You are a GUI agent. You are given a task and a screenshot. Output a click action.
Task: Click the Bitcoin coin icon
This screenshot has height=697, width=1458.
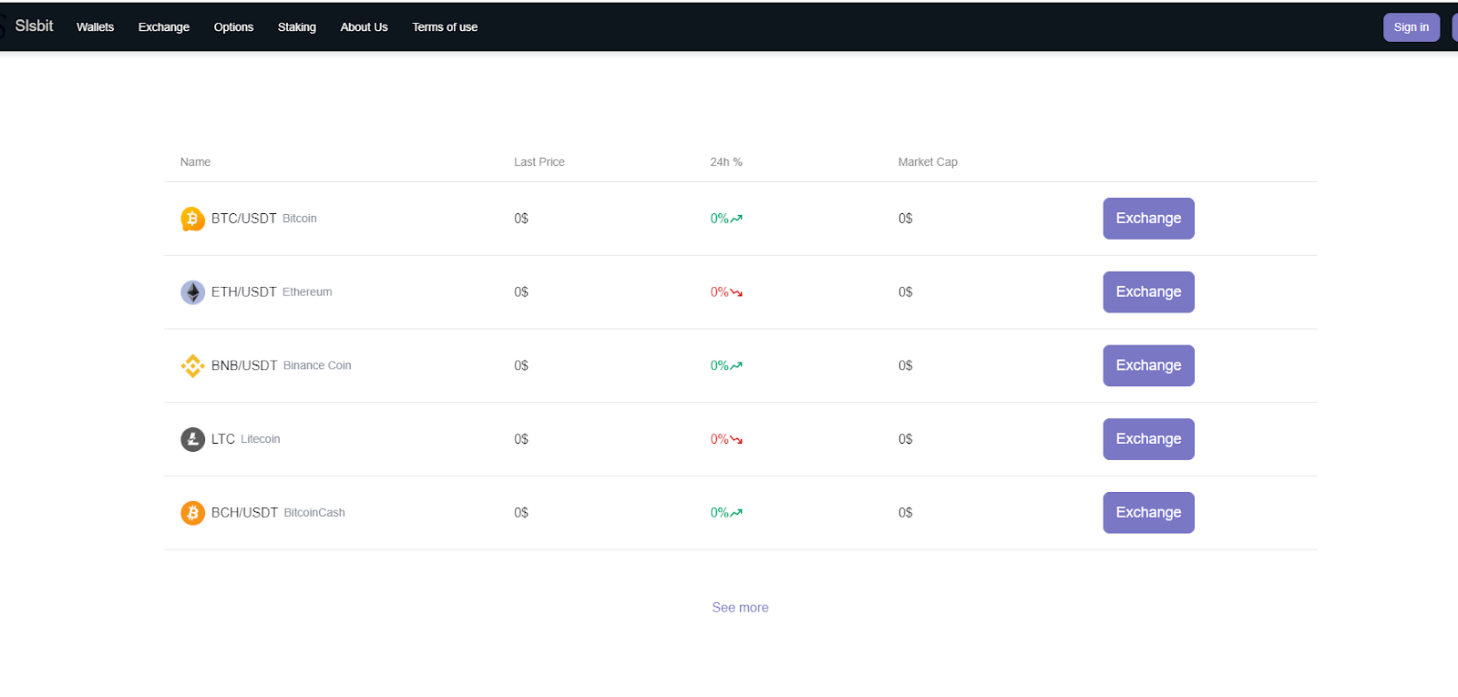pos(192,219)
